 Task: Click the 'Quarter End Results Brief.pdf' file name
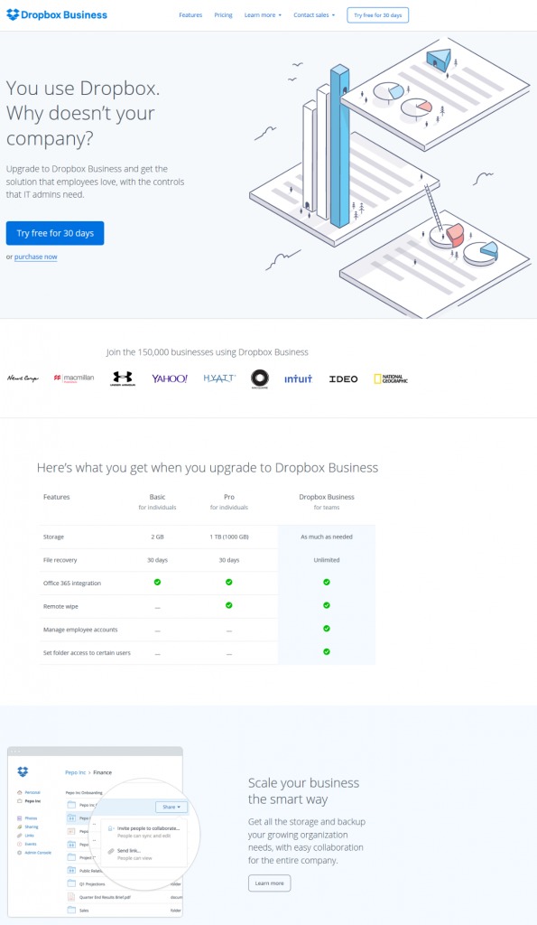point(106,897)
